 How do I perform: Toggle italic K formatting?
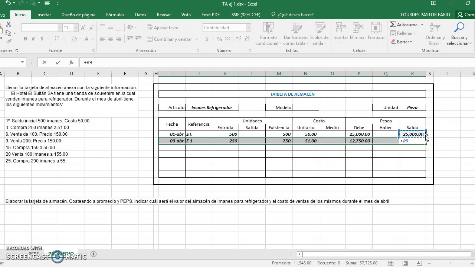[x=33, y=39]
